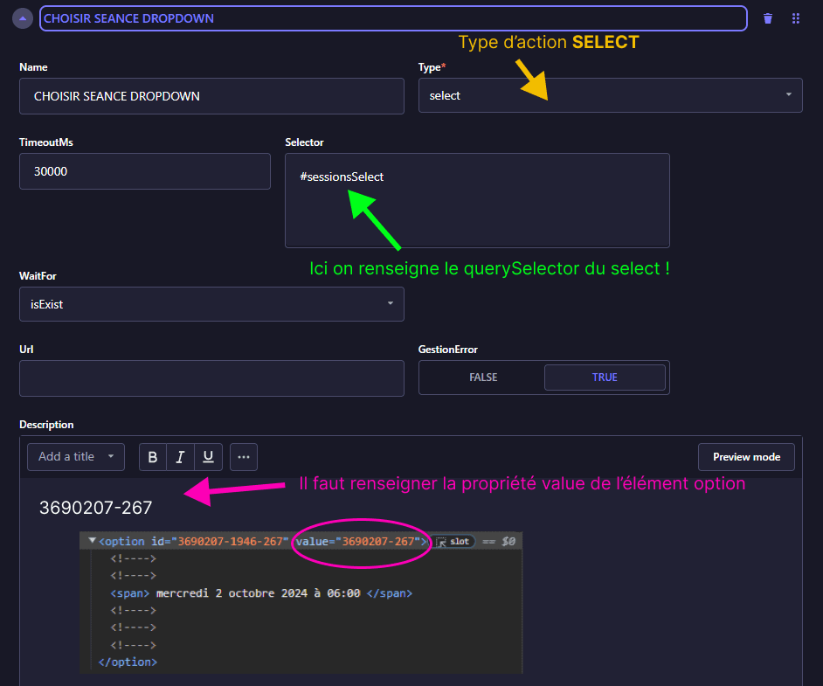Open more formatting options ellipsis
Viewport: 823px width, 686px height.
coord(244,457)
